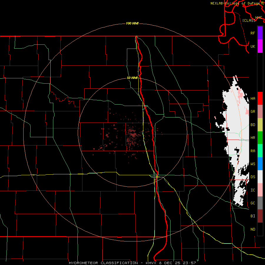
Task: Click the UK legend label
Action: [253, 46]
